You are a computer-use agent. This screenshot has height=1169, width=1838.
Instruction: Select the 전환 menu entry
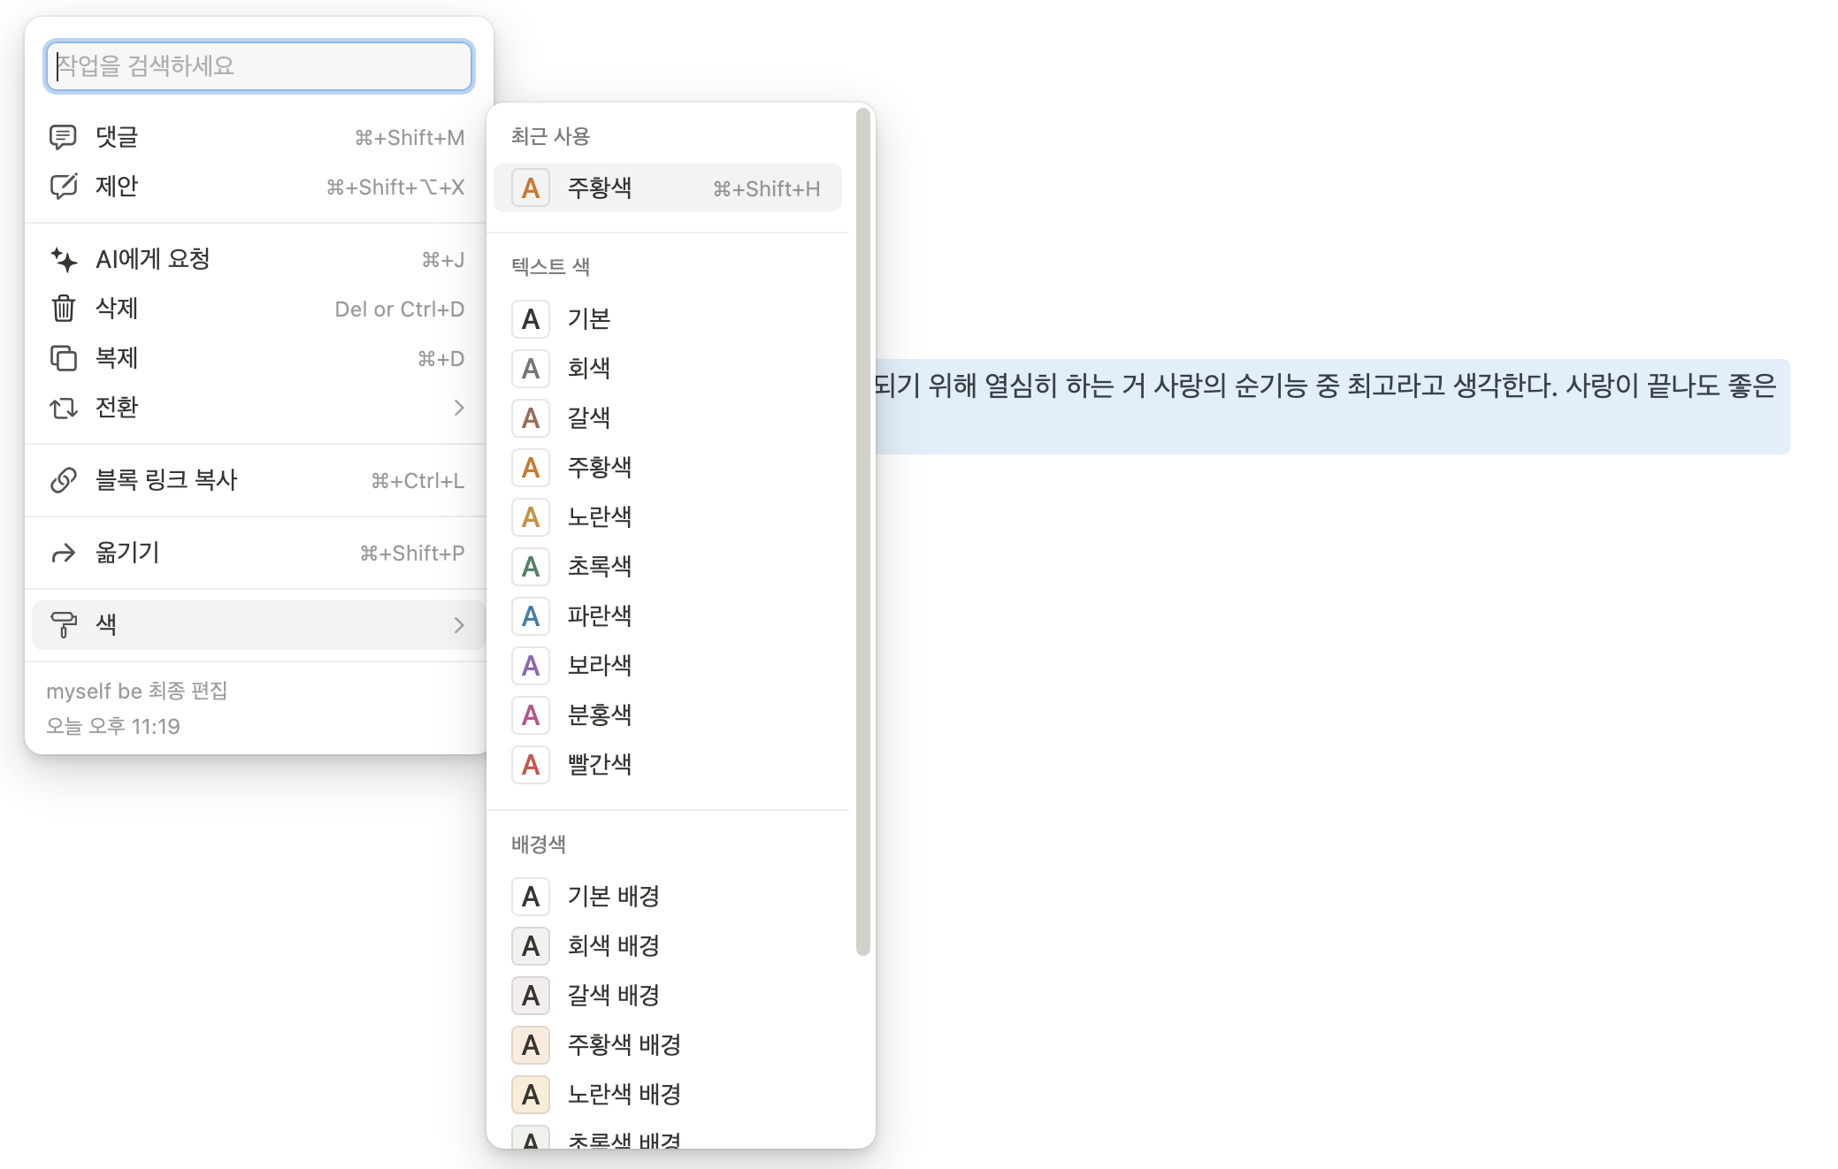point(116,408)
